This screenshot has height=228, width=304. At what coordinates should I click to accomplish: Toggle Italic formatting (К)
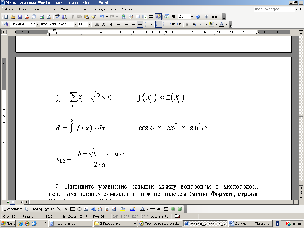coord(104,24)
